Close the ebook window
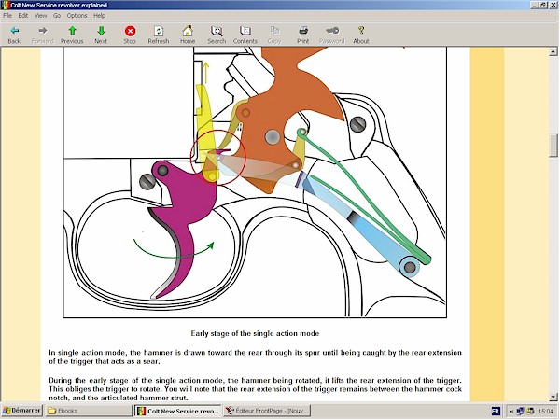 552,5
